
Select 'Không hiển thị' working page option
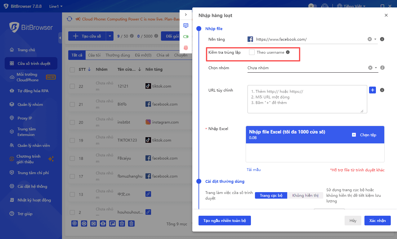click(305, 195)
